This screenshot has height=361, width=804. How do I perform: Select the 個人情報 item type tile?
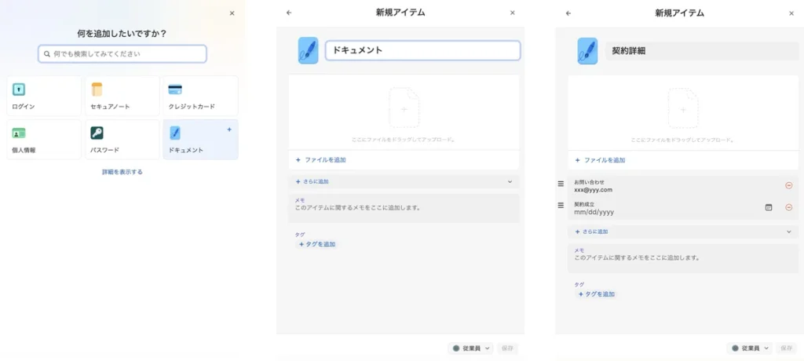[x=44, y=139]
